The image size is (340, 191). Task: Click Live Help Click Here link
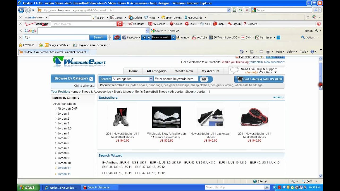[x=265, y=72]
